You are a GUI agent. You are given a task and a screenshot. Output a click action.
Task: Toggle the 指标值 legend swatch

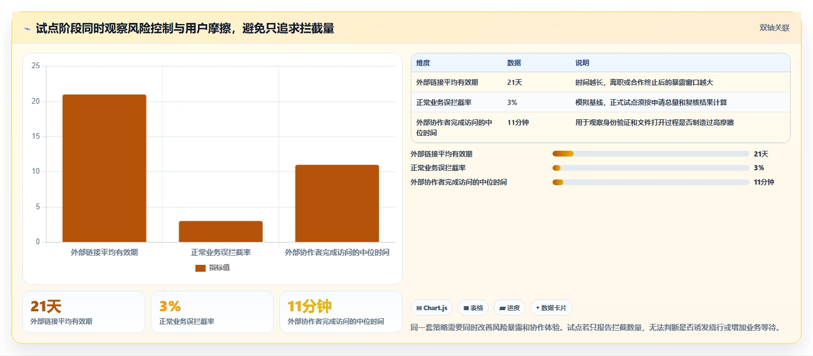coord(200,268)
